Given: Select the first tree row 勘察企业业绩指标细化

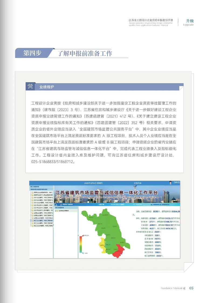Looking at the screenshot, I should [42, 192].
